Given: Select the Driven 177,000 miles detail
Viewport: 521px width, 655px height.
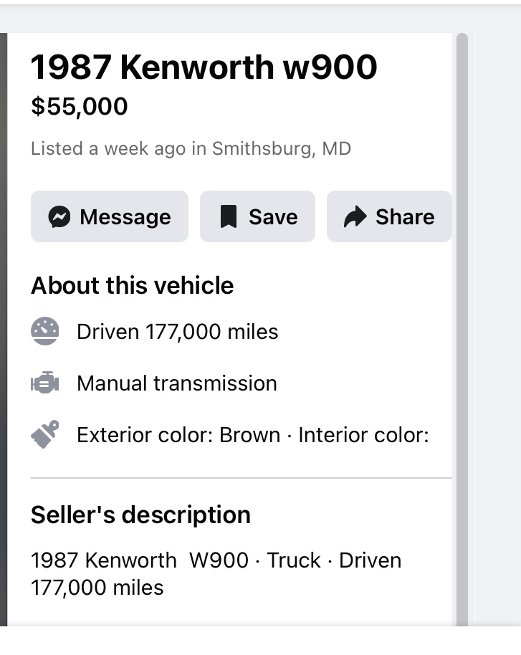Looking at the screenshot, I should point(177,332).
